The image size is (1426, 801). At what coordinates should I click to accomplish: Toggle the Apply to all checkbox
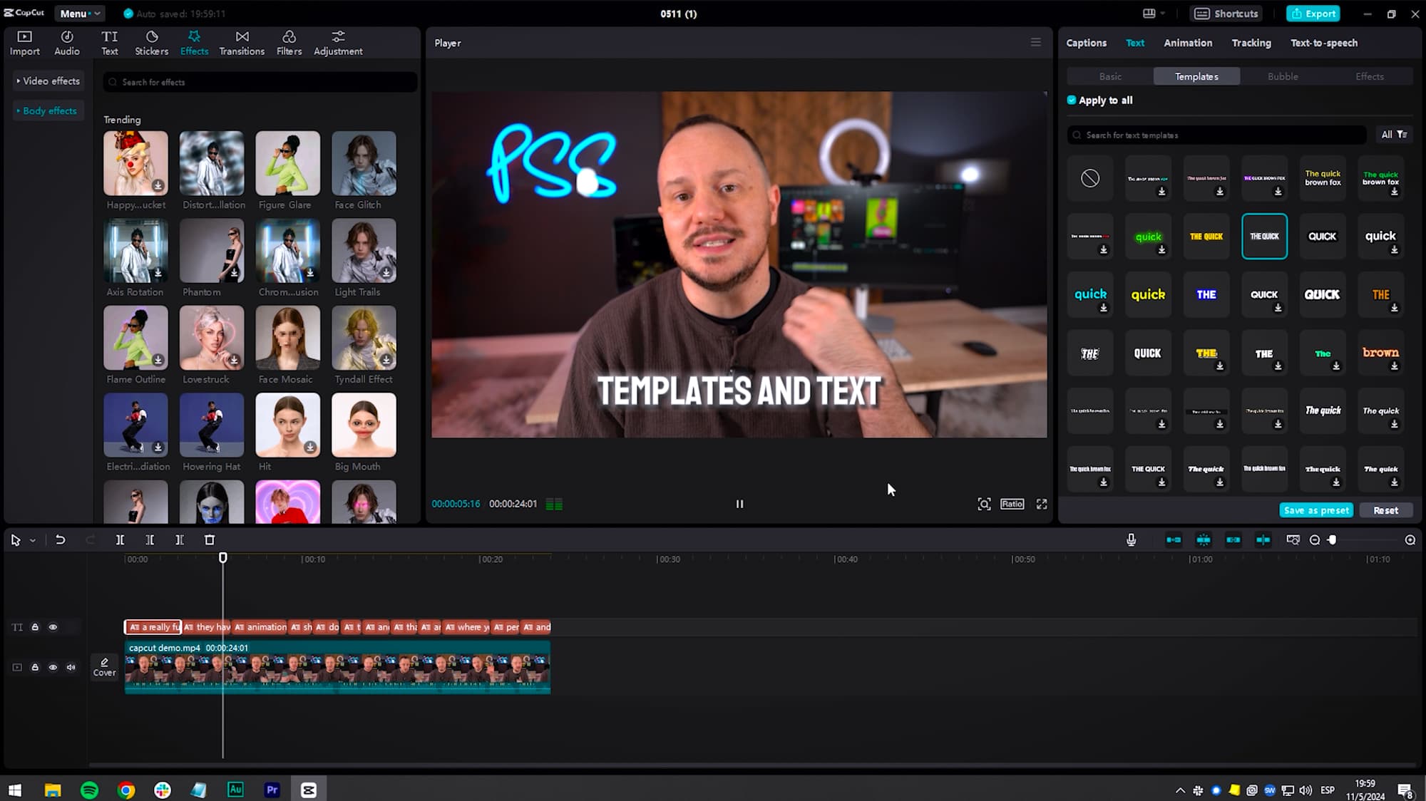coord(1072,100)
